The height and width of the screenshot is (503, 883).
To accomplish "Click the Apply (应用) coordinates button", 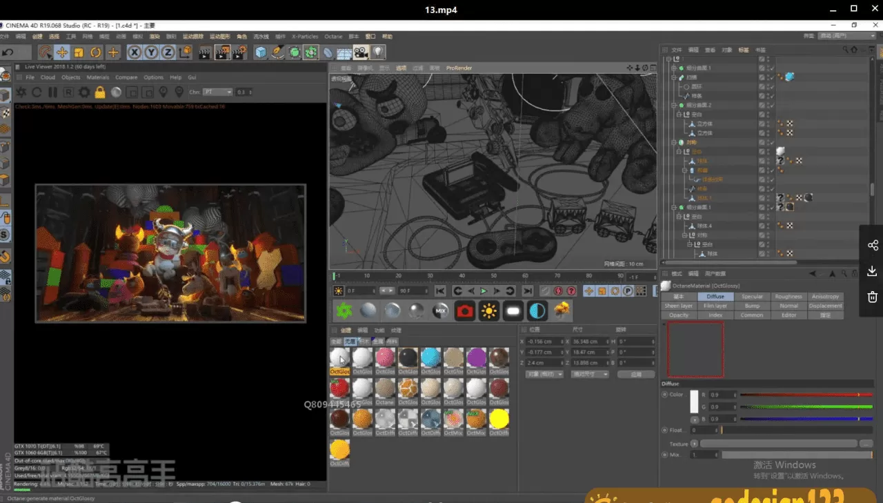I will click(x=635, y=374).
